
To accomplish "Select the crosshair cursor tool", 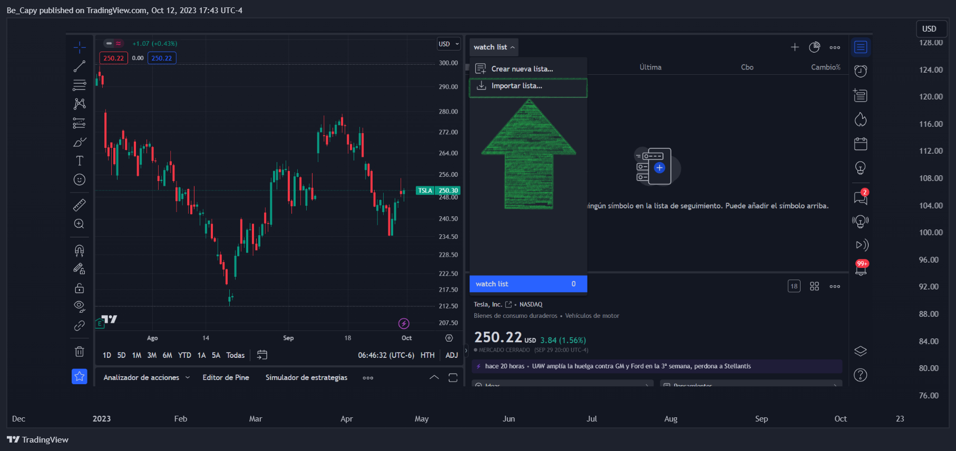I will pos(80,47).
